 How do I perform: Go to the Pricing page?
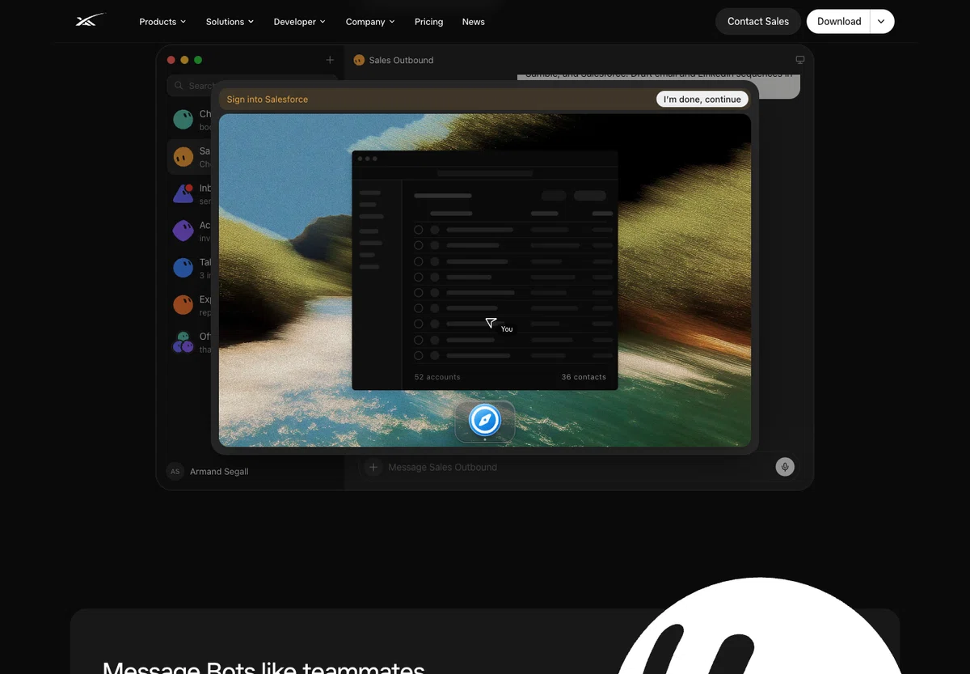tap(428, 22)
